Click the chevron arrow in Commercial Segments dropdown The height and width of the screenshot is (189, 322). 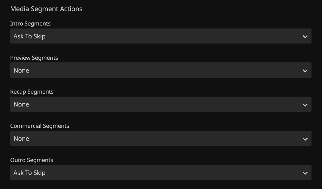305,139
